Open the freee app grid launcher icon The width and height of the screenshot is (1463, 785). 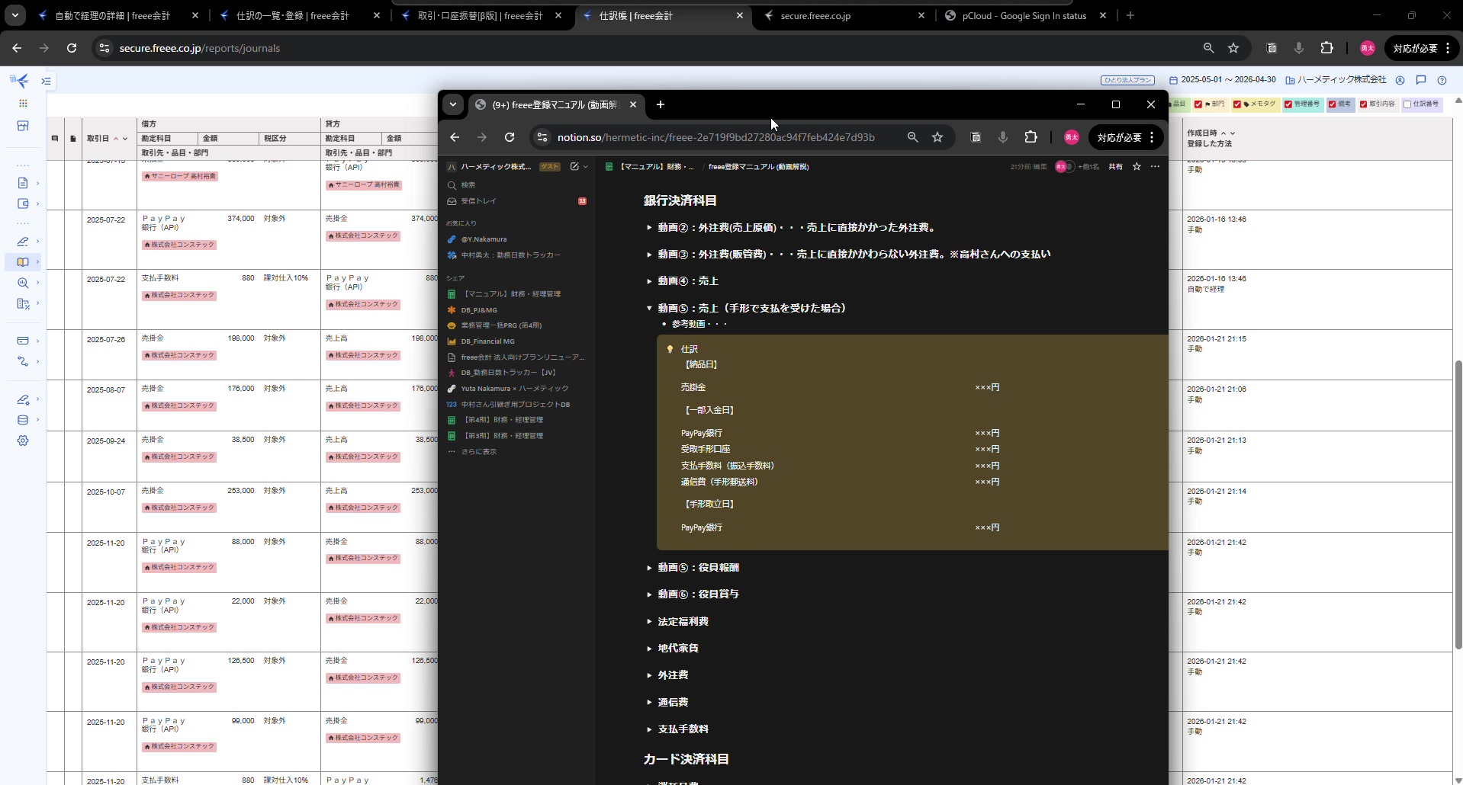[x=23, y=103]
